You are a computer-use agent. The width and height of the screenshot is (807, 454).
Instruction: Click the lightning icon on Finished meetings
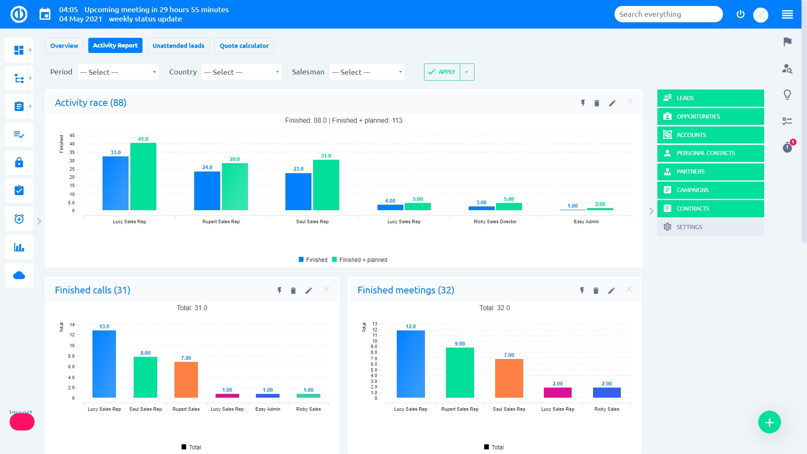582,291
